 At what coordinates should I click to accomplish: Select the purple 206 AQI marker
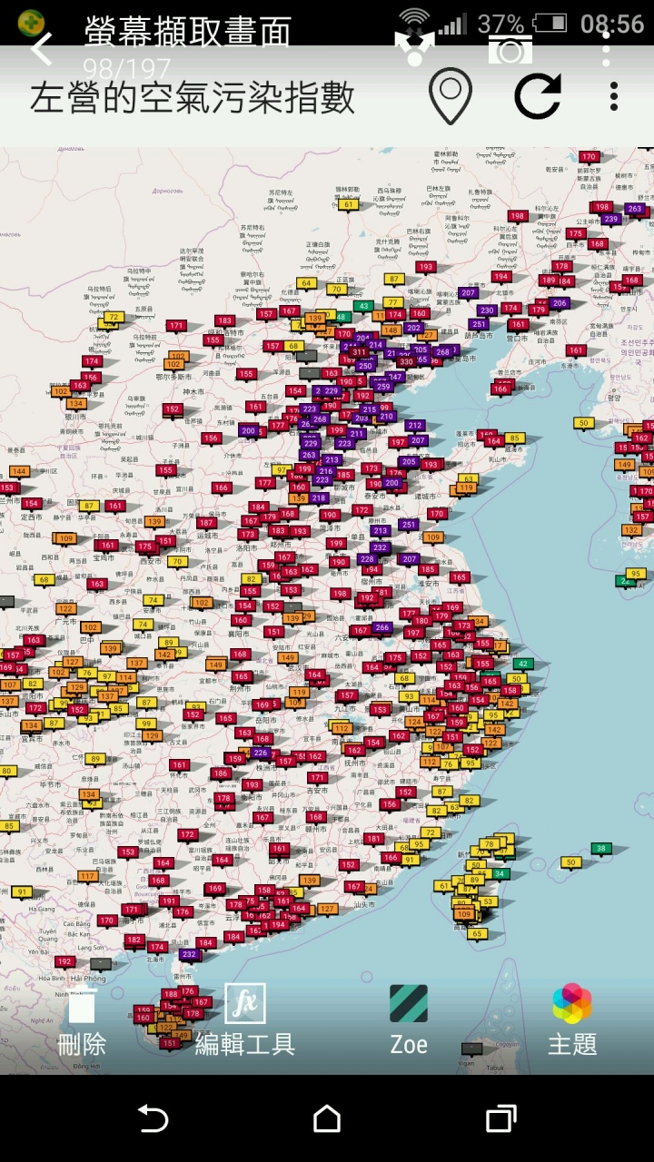click(x=560, y=303)
